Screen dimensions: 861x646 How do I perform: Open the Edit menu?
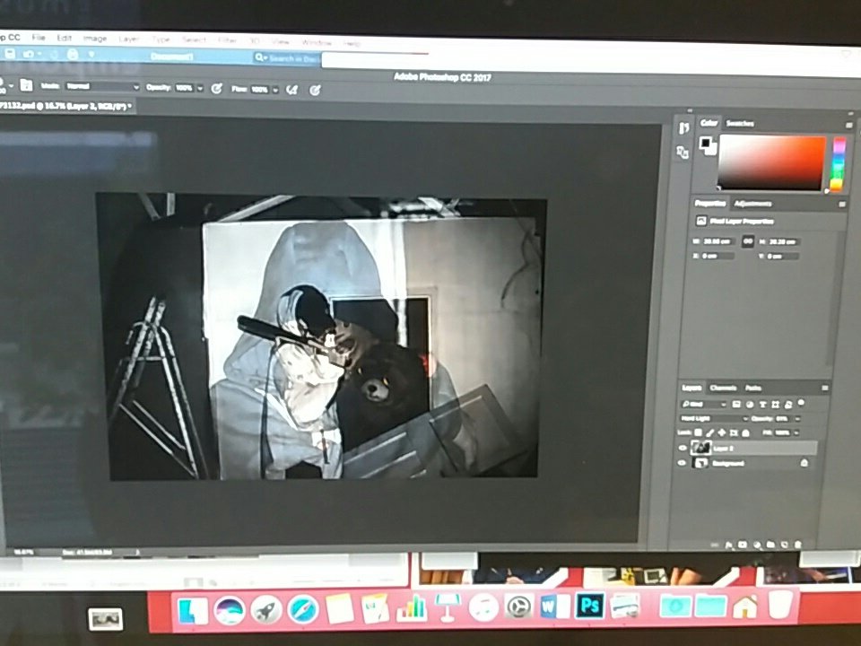pos(65,38)
